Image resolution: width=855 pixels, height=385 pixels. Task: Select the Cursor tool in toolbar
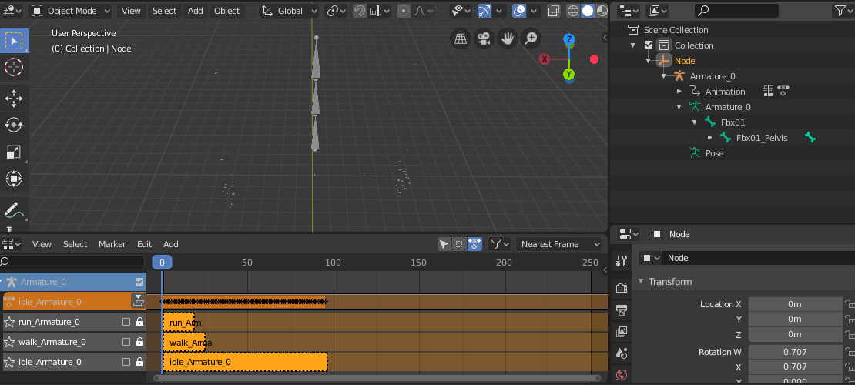[14, 67]
